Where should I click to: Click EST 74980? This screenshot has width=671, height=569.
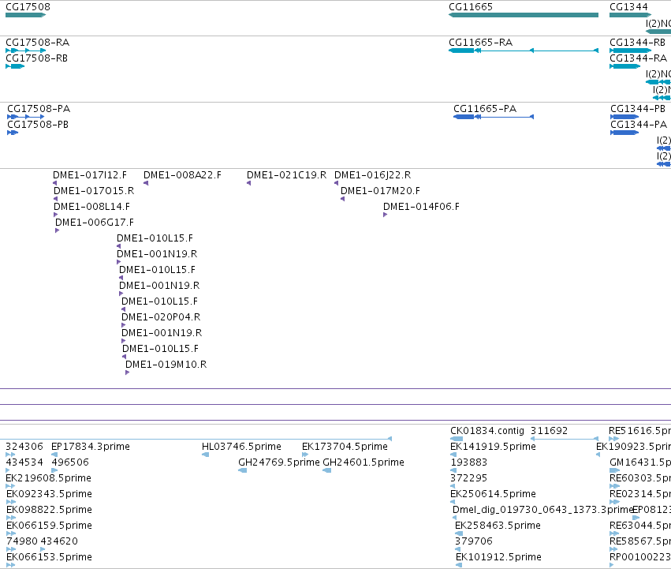pos(11,549)
